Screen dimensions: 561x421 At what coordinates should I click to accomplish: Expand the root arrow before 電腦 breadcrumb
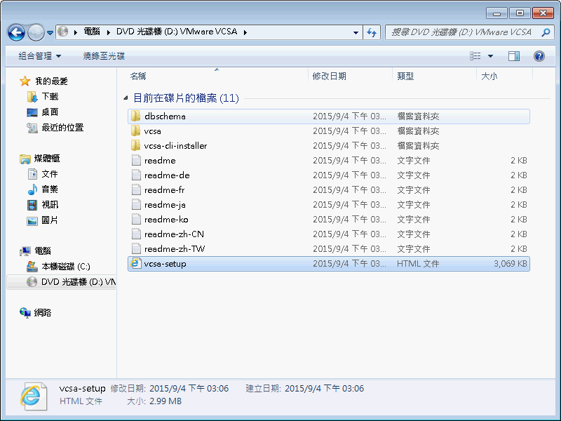point(76,32)
